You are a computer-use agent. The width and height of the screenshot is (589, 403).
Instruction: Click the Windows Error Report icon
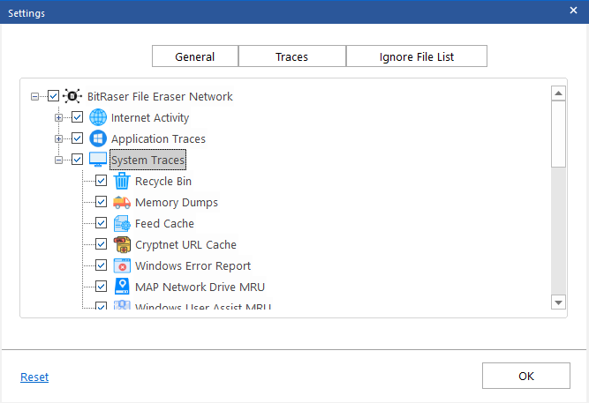click(122, 265)
